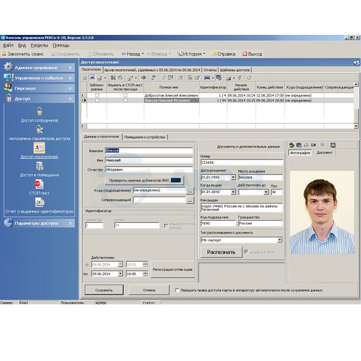The image size is (361, 361).
Task: Click the Распознать button
Action: click(x=220, y=252)
